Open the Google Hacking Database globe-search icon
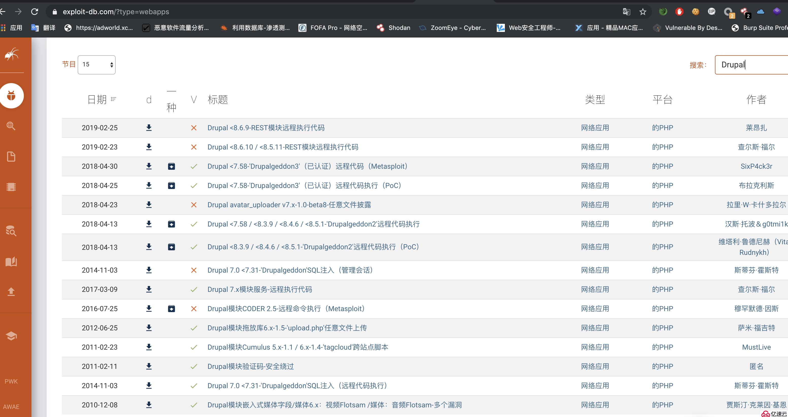 click(x=11, y=126)
